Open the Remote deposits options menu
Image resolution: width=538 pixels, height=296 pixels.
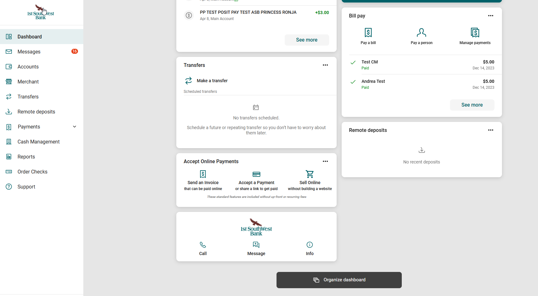[x=491, y=130]
